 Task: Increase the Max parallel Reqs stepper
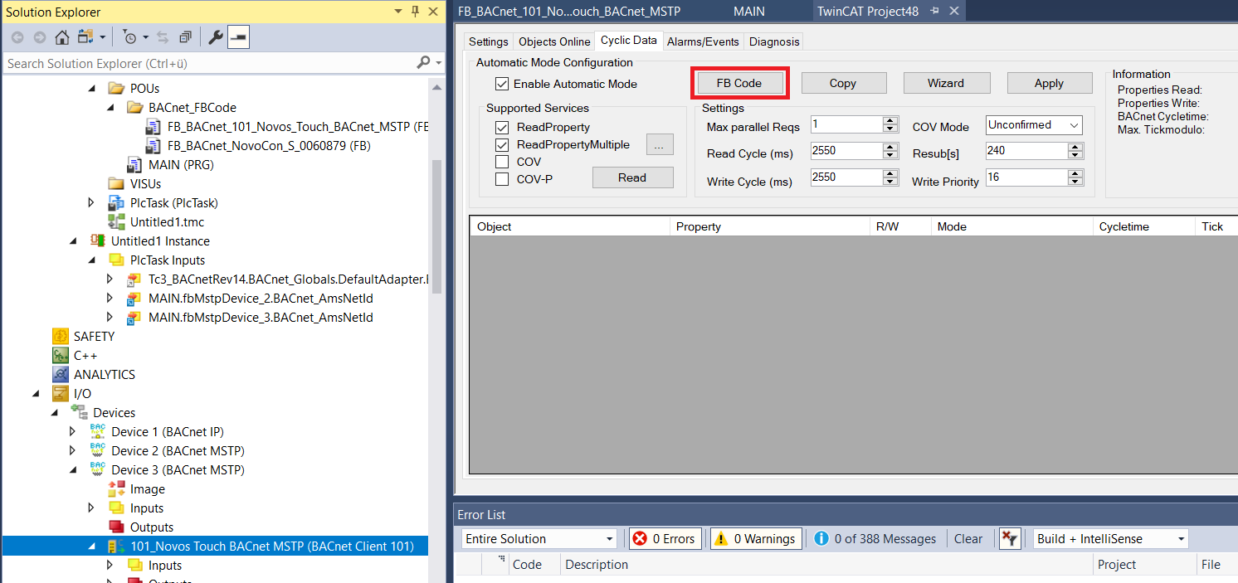[890, 120]
